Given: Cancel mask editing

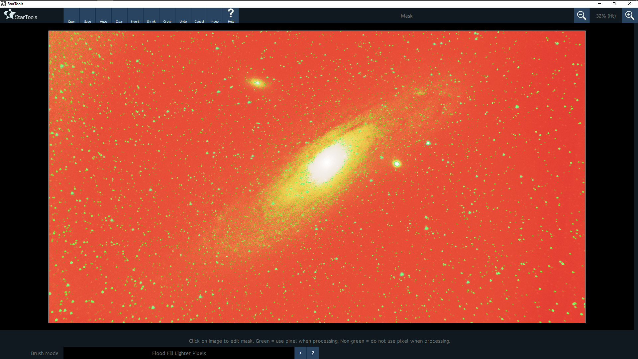Looking at the screenshot, I should (199, 16).
